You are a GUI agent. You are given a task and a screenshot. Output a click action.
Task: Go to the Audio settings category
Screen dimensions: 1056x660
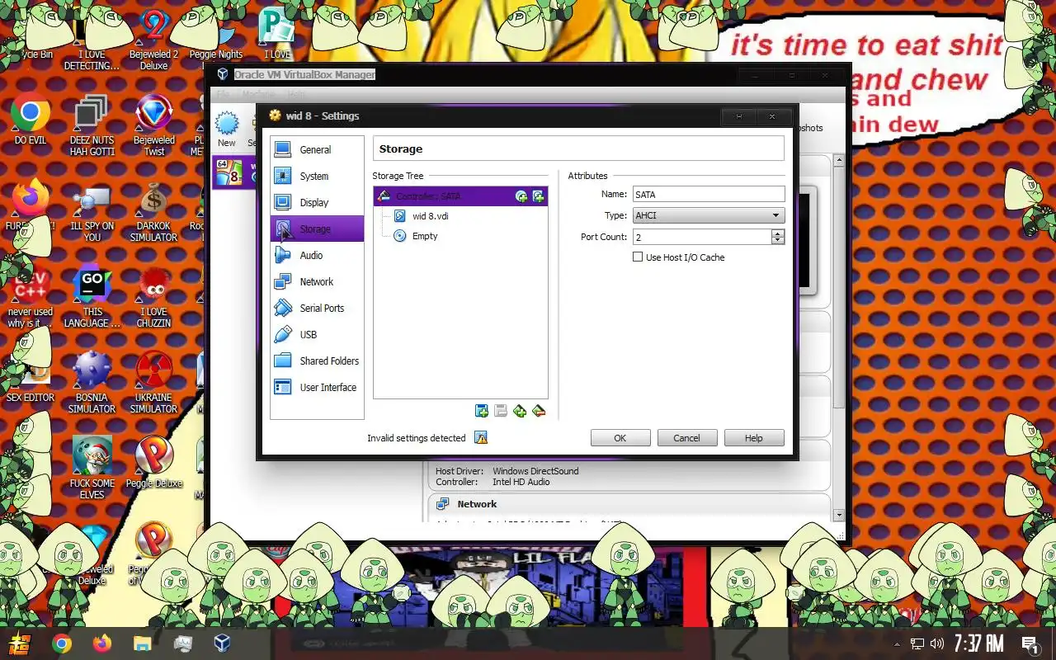317,255
